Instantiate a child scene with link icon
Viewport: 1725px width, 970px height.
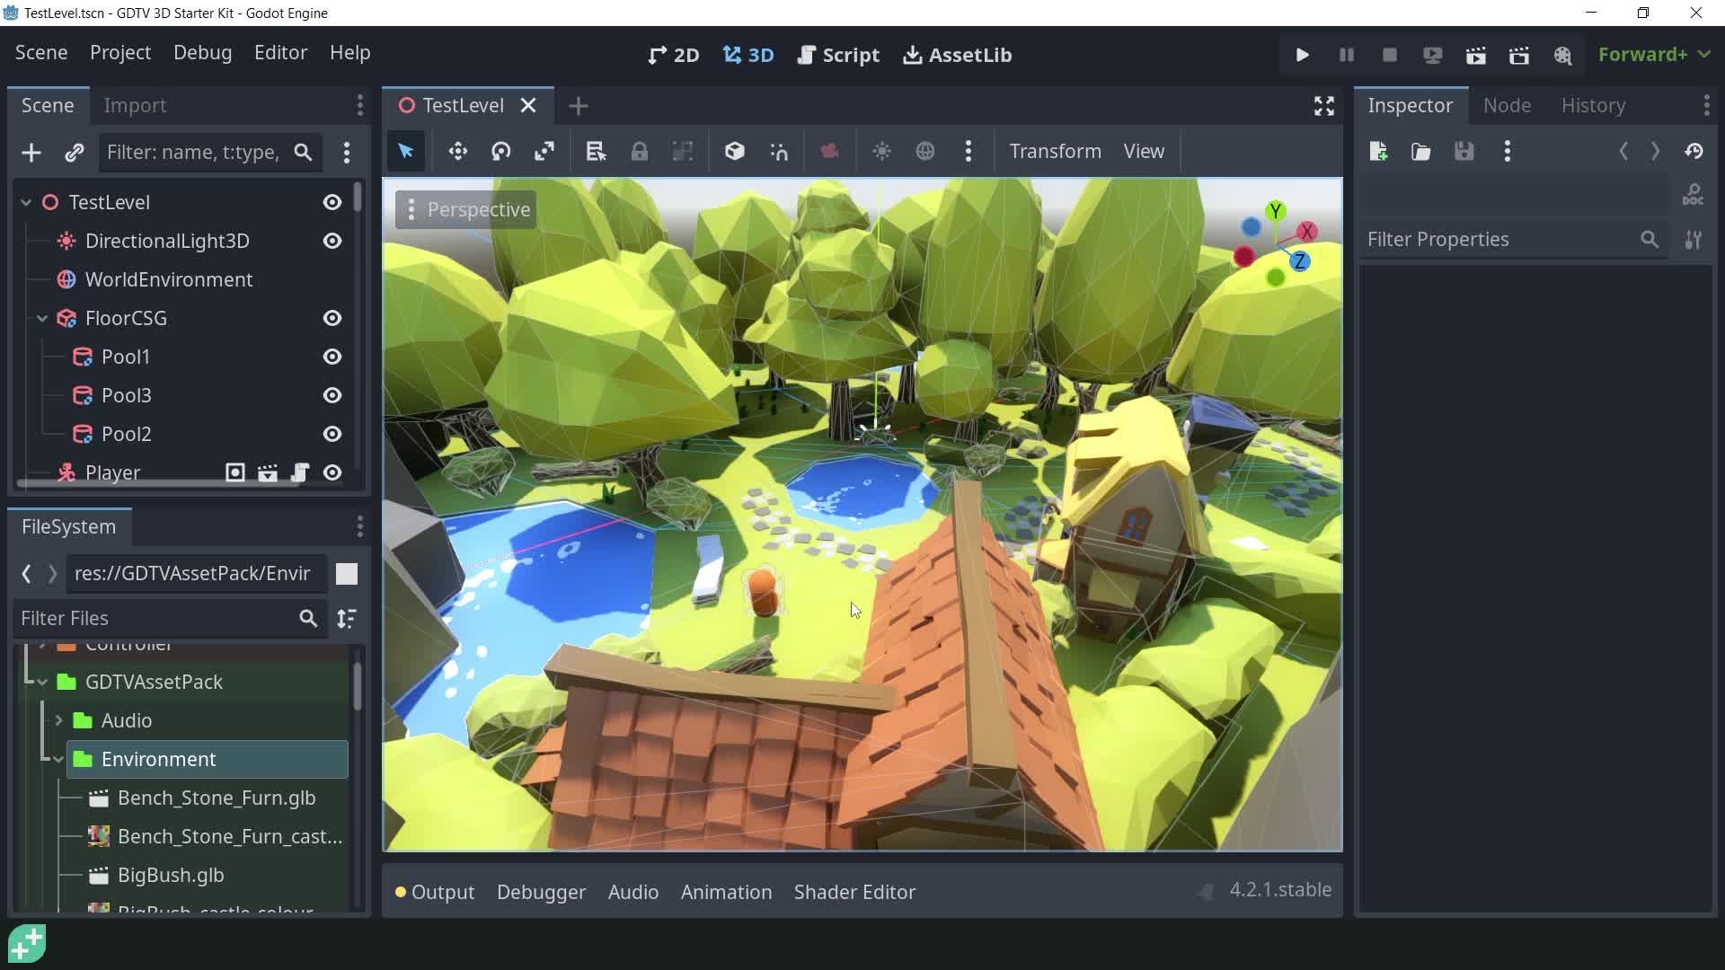74,153
